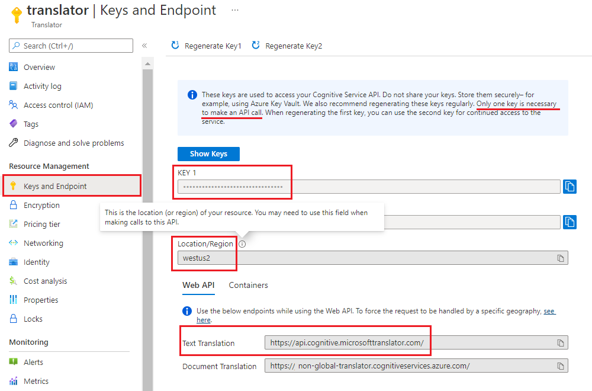The image size is (592, 391).
Task: Select the Web API tab
Action: click(198, 285)
